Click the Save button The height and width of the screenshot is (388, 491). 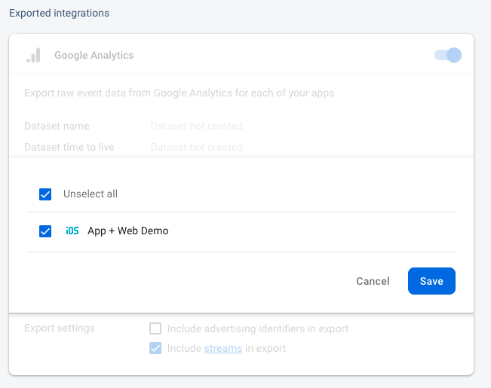click(x=431, y=281)
